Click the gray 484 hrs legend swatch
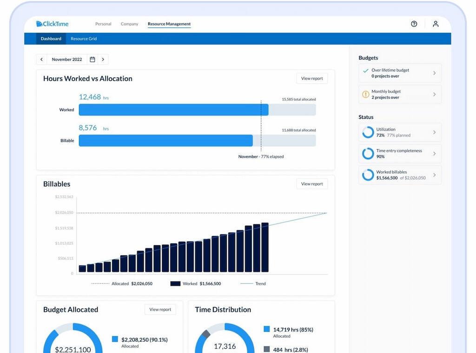 point(266,349)
